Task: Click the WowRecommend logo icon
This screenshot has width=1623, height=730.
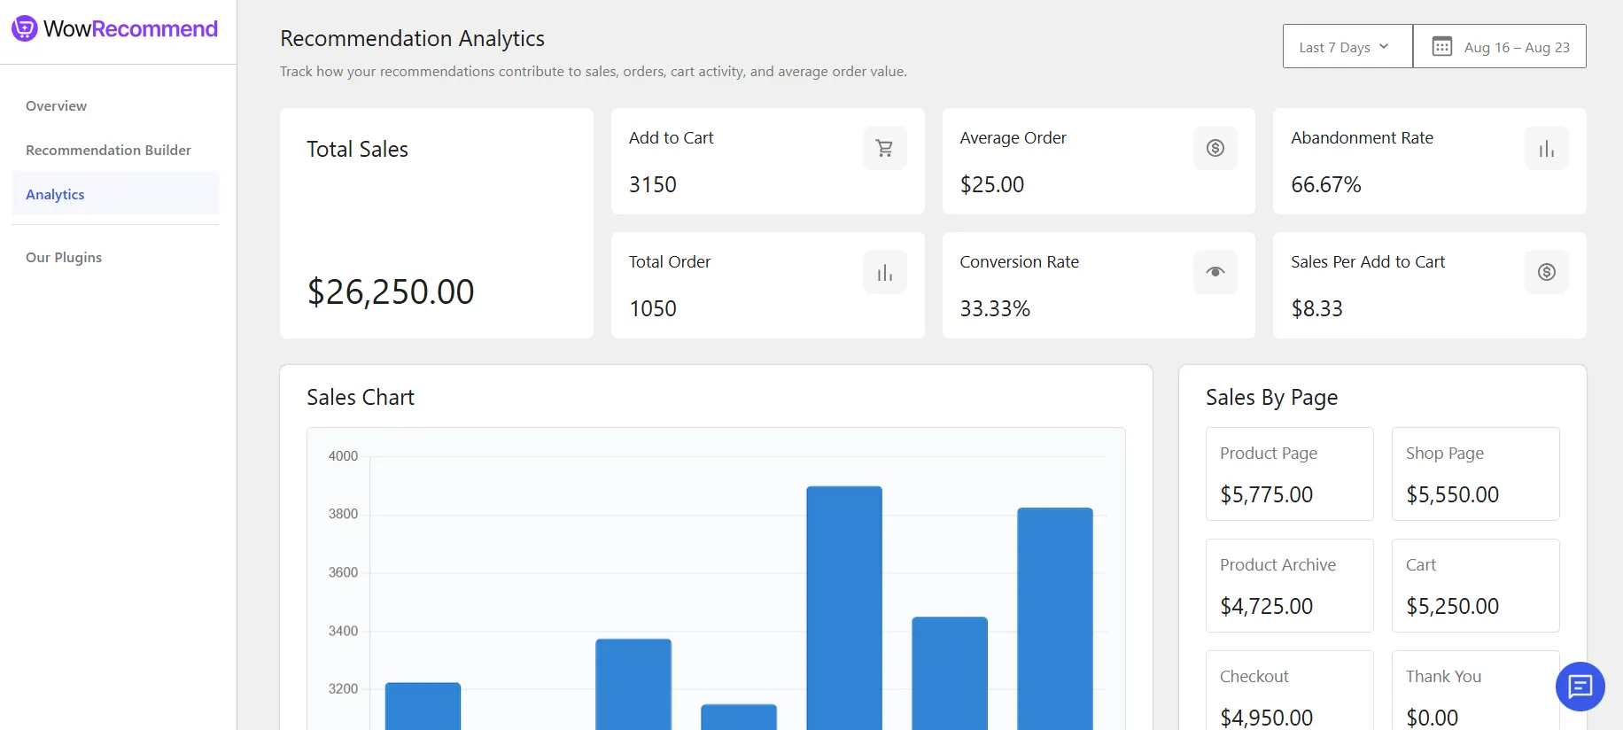Action: [24, 28]
